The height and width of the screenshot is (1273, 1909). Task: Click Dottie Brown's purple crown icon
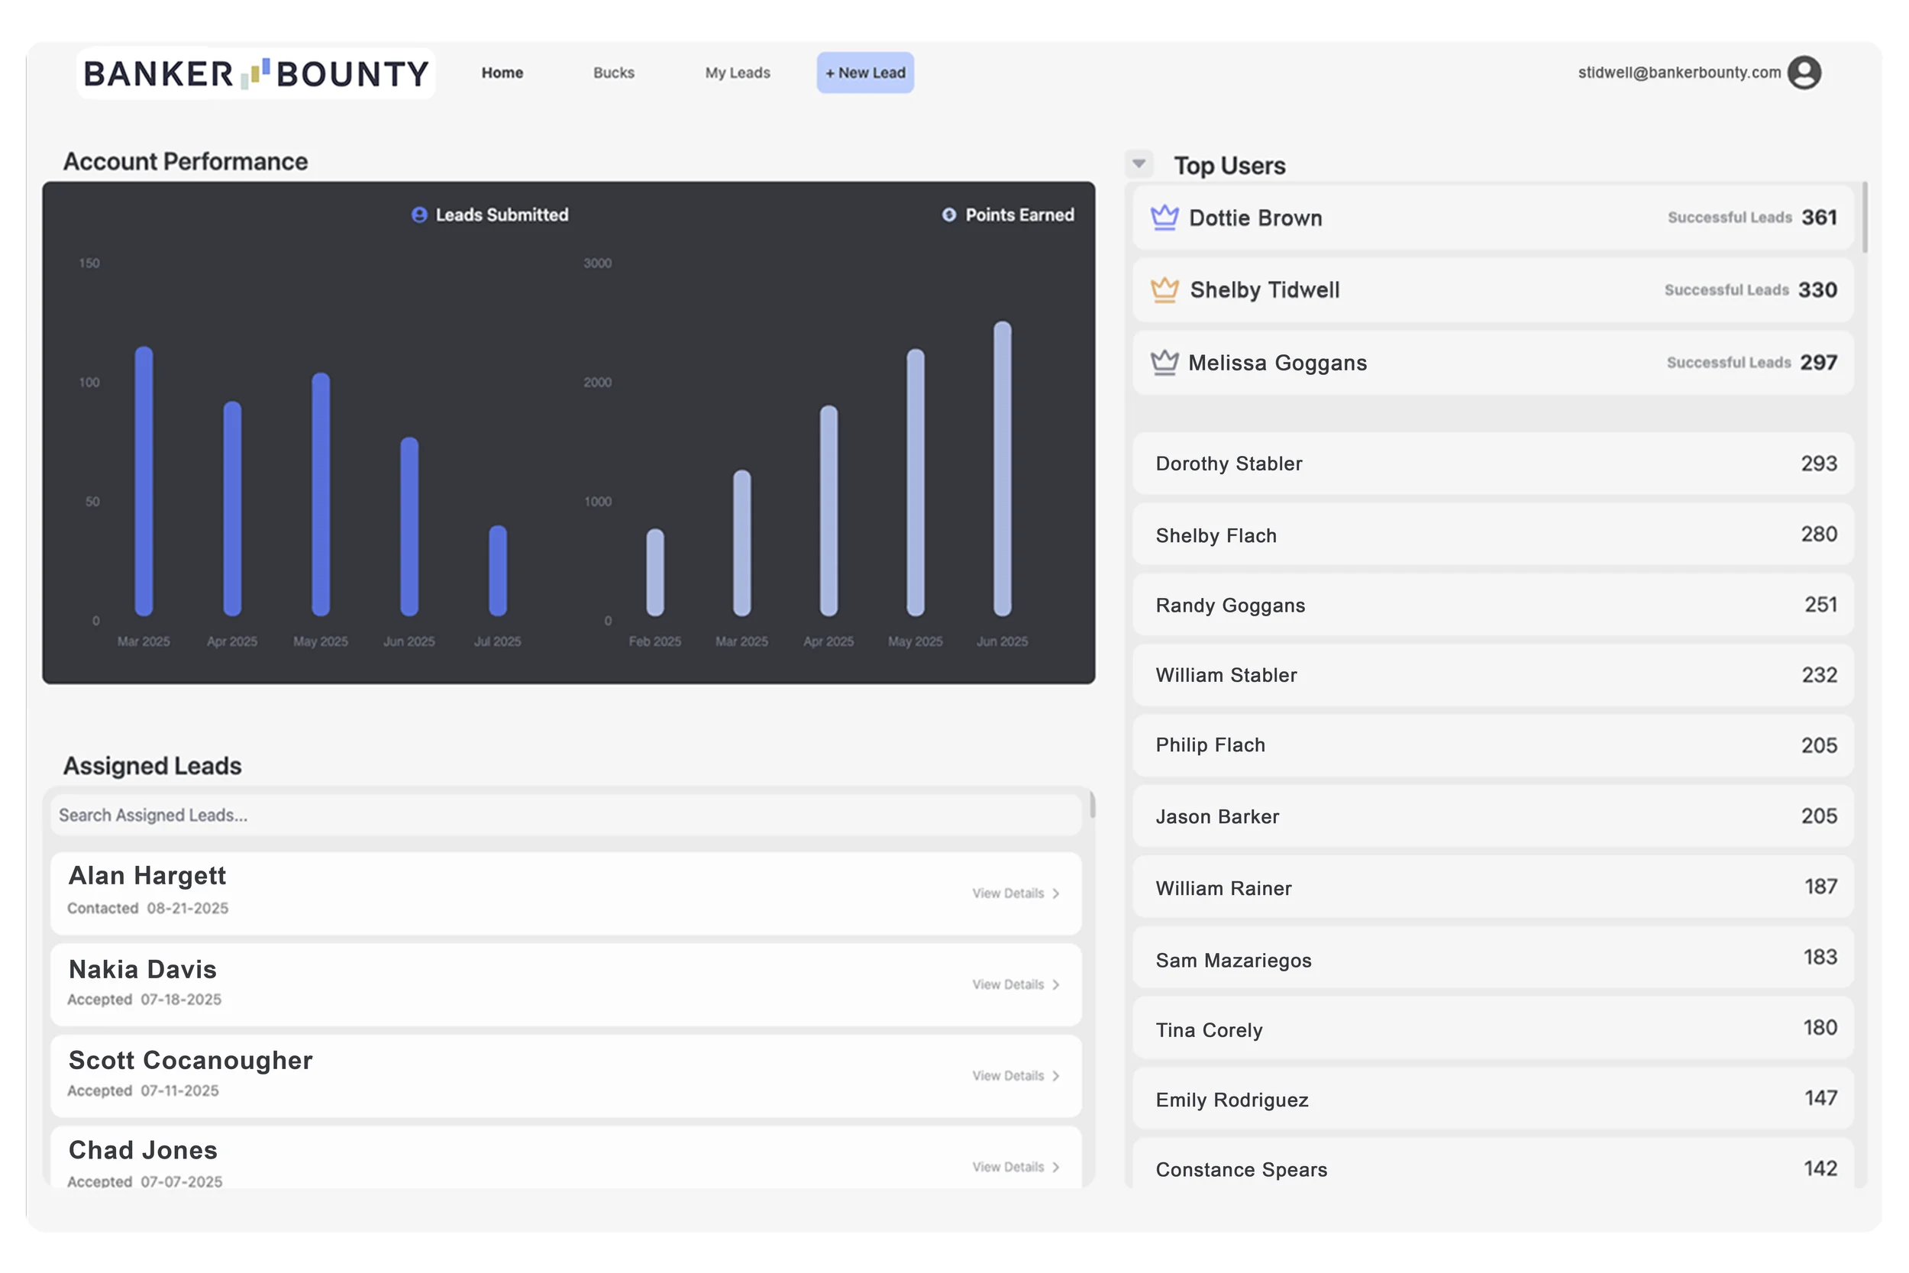tap(1164, 218)
